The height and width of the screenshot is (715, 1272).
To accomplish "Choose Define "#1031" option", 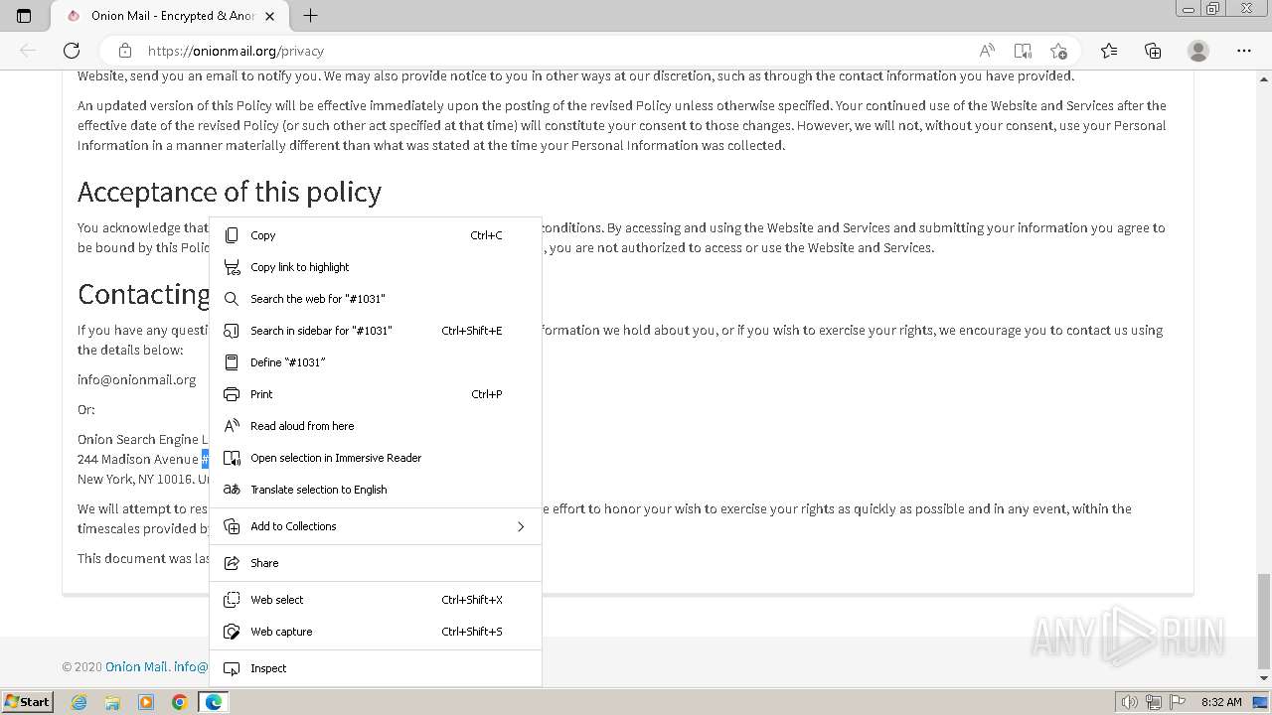I will [376, 362].
